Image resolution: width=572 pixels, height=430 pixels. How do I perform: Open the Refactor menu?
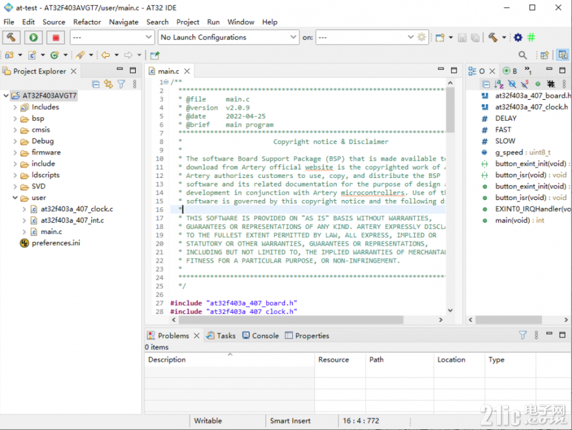click(x=87, y=22)
